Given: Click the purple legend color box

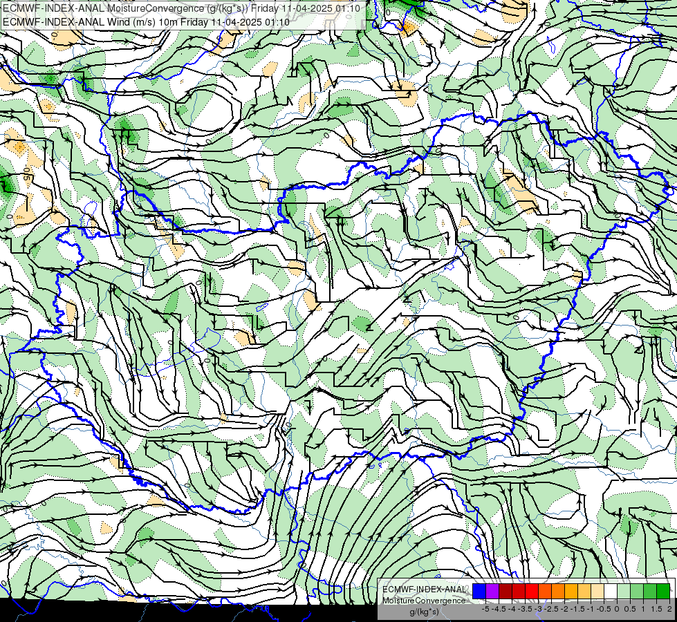Looking at the screenshot, I should [x=492, y=591].
